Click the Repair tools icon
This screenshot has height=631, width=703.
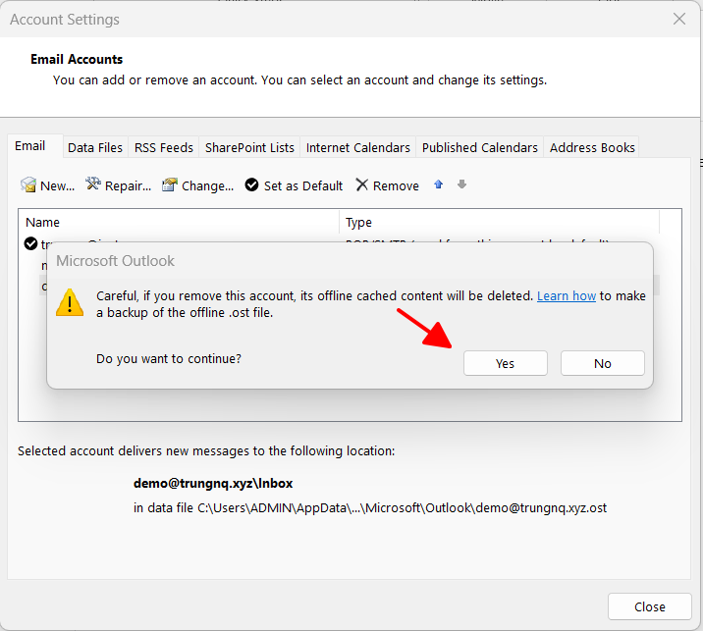(93, 184)
